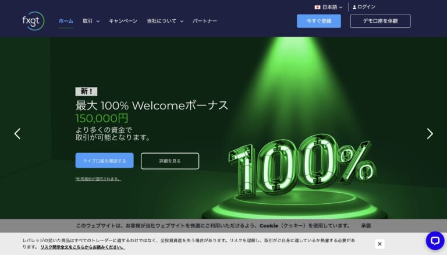
Task: Expand the 取引 dropdown menu
Action: tap(91, 21)
